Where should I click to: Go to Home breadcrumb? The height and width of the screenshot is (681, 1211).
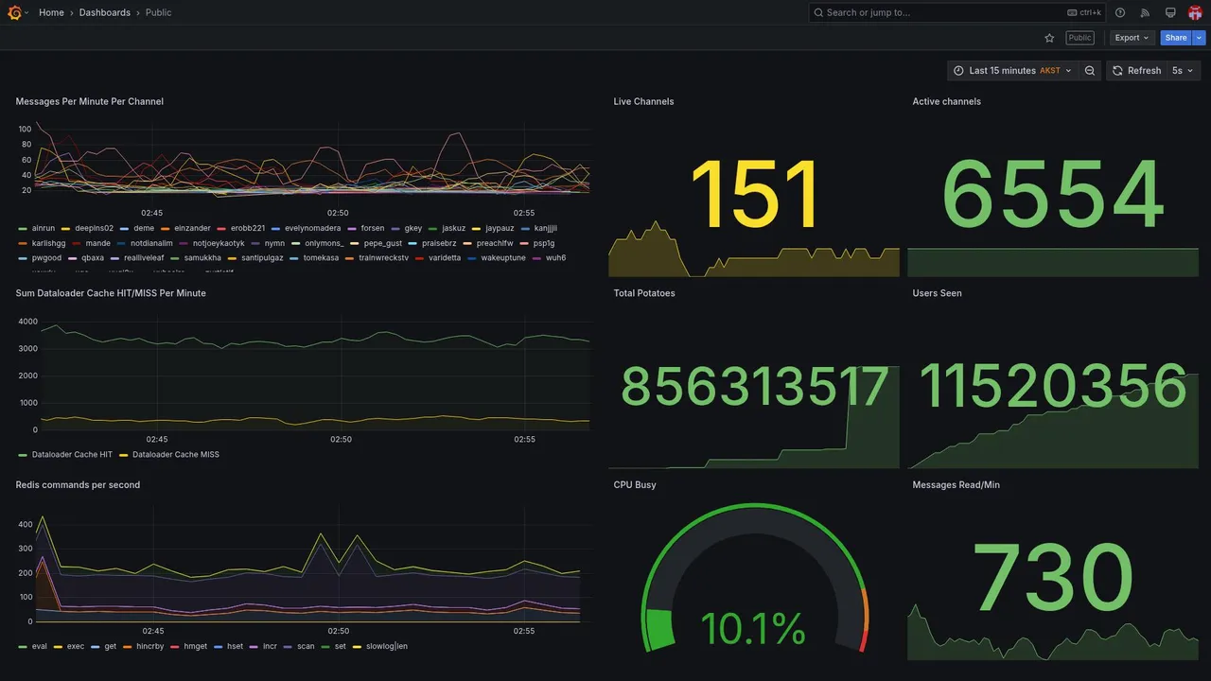pyautogui.click(x=51, y=12)
